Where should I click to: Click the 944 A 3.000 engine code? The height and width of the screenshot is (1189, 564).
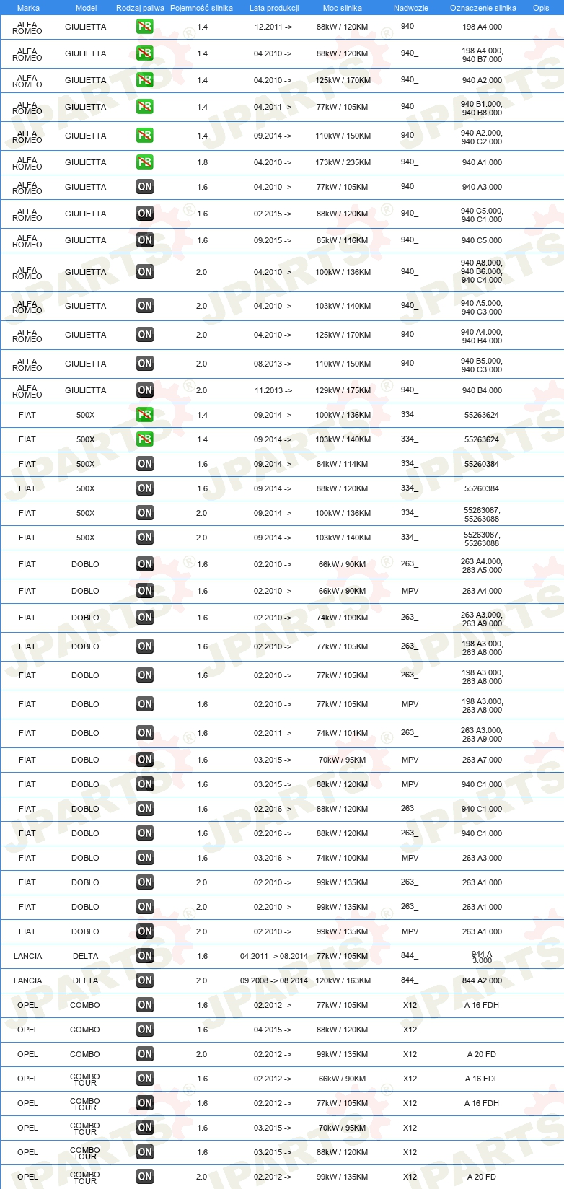pyautogui.click(x=482, y=957)
